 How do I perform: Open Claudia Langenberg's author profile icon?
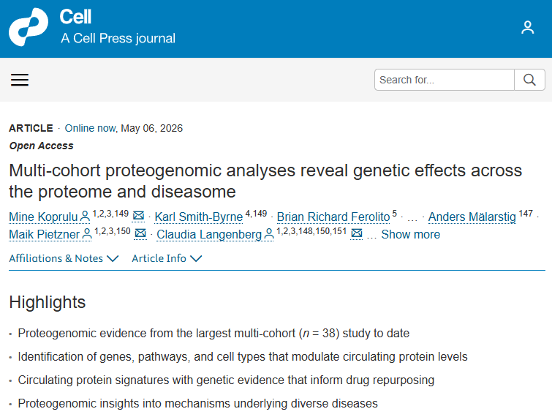(x=269, y=234)
